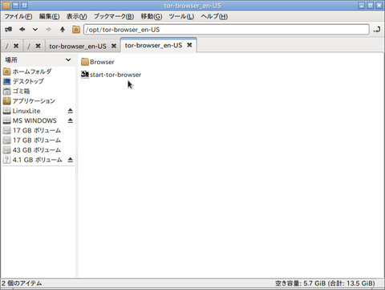This screenshot has width=385, height=290.
Task: Open the ファイル(F) menu
Action: click(x=18, y=16)
